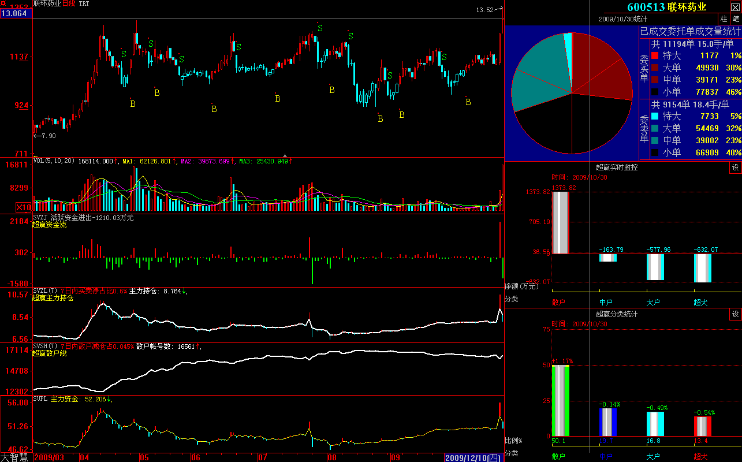
Task: Click the 大智慧 logo at bottom left
Action: point(16,457)
